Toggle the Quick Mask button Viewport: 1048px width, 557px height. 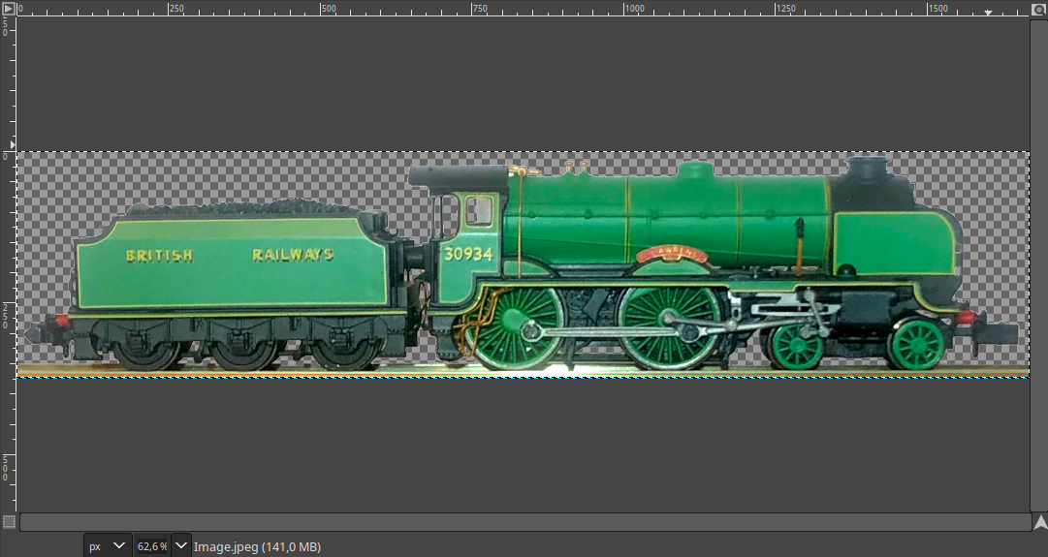(x=9, y=521)
